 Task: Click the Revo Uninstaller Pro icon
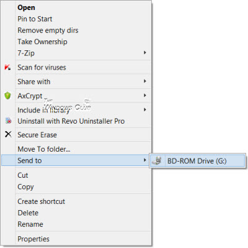[x=8, y=121]
